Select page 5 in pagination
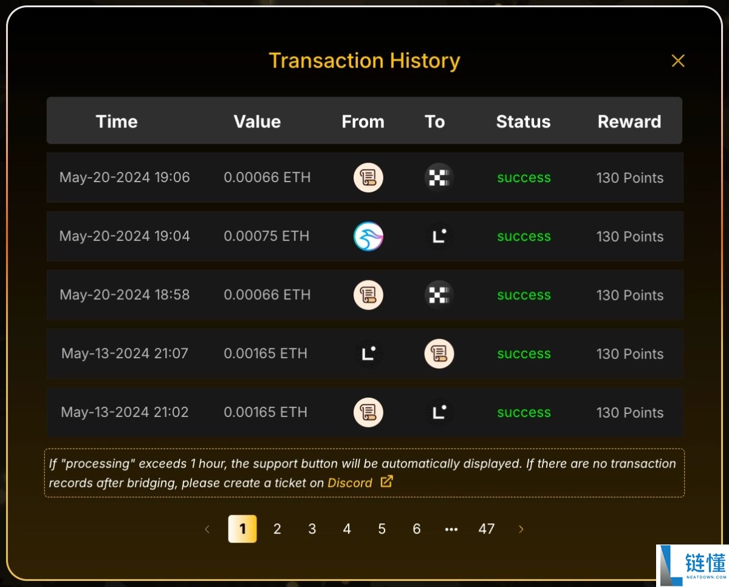The width and height of the screenshot is (729, 587). [x=382, y=529]
